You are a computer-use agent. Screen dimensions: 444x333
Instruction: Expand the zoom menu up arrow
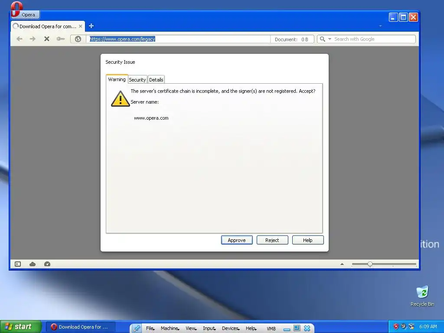(342, 264)
